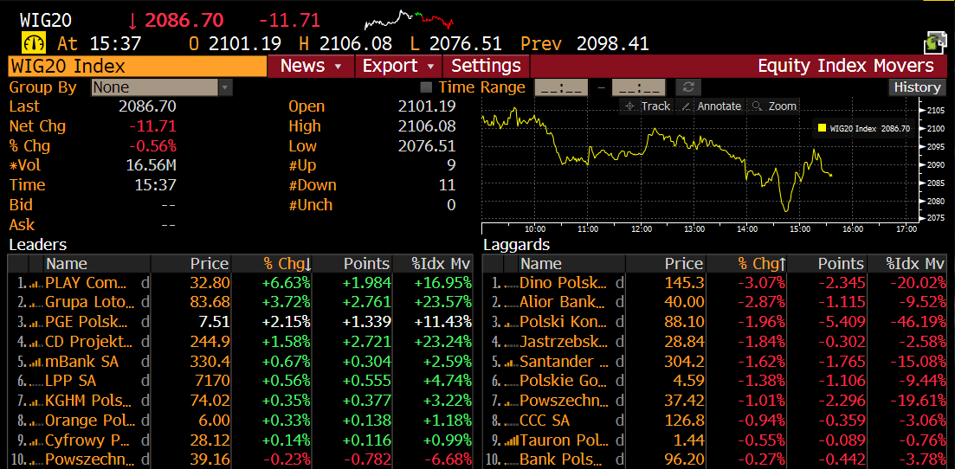This screenshot has width=955, height=469.
Task: Open the News menu
Action: coord(311,66)
